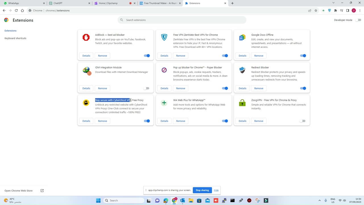The width and height of the screenshot is (364, 205).
Task: Click the Search extensions field
Action: (x=182, y=20)
